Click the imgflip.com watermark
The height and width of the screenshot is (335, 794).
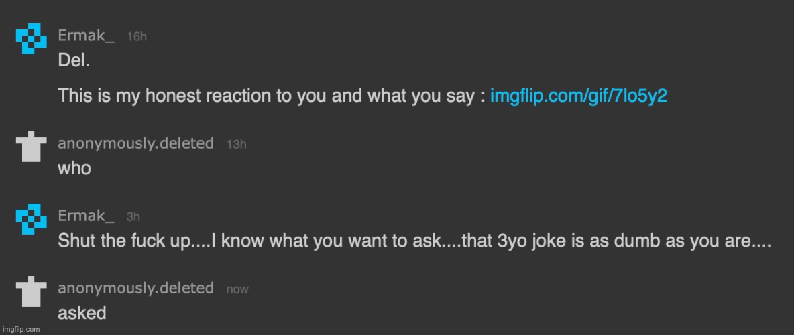pos(21,329)
